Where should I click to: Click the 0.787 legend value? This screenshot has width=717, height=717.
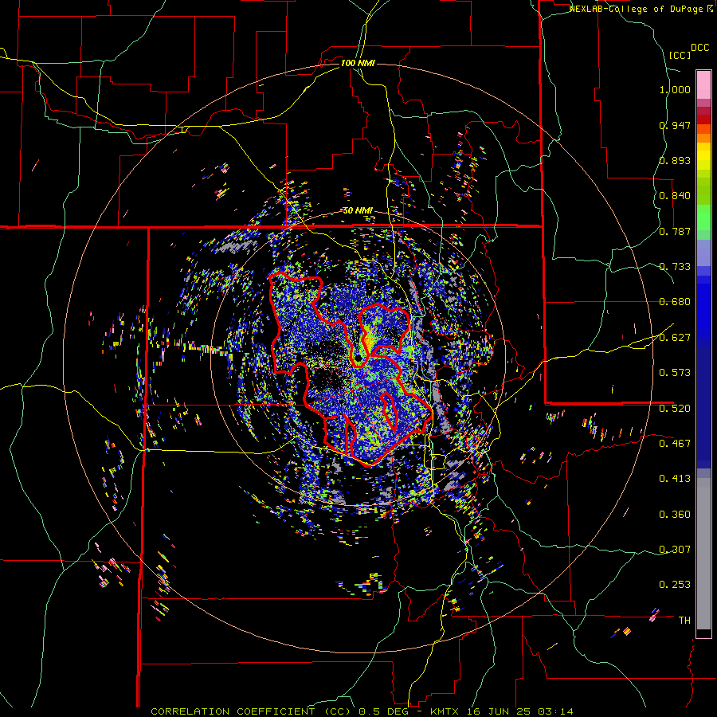pyautogui.click(x=675, y=231)
